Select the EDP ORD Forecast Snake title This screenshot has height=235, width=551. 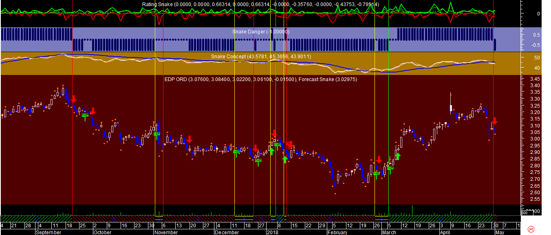click(261, 79)
